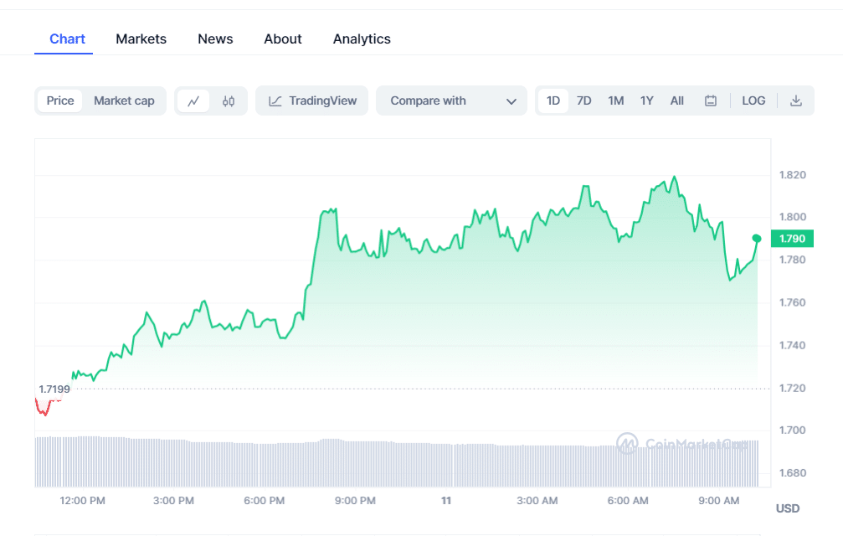This screenshot has height=536, width=843.
Task: Select the All time range
Action: tap(677, 100)
